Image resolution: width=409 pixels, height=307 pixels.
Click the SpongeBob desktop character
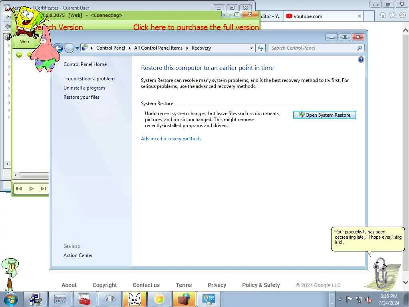pos(27,22)
